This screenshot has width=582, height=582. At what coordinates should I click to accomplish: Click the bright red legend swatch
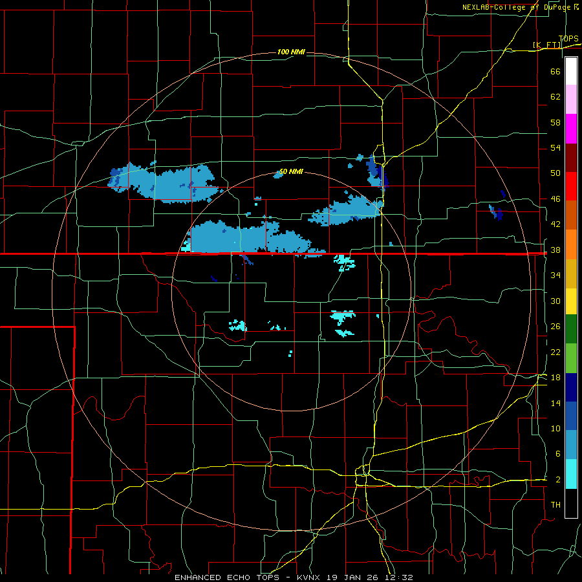coord(571,186)
